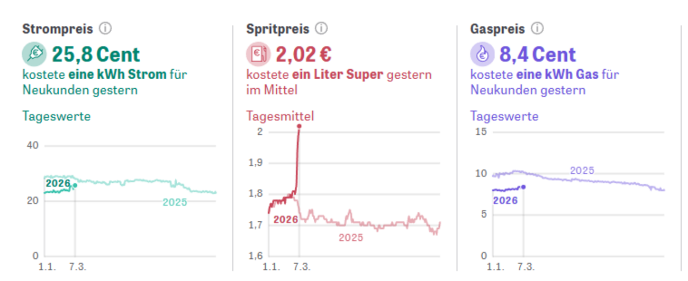688x281 pixels.
Task: Click the purple gas flame icon
Action: click(482, 54)
